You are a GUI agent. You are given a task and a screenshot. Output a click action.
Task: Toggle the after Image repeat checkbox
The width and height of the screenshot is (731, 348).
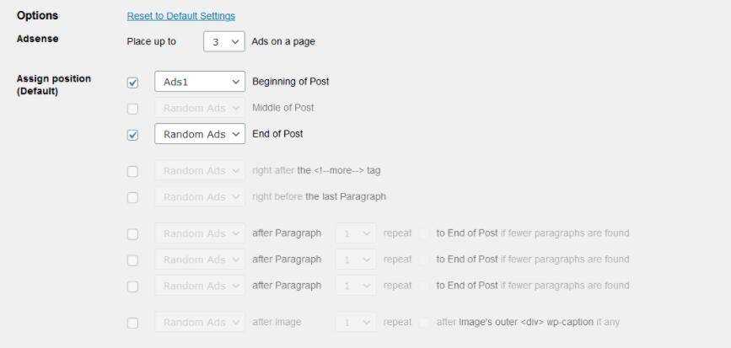tap(424, 323)
